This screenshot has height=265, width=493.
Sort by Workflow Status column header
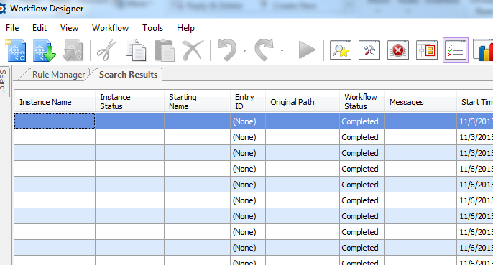pos(362,102)
